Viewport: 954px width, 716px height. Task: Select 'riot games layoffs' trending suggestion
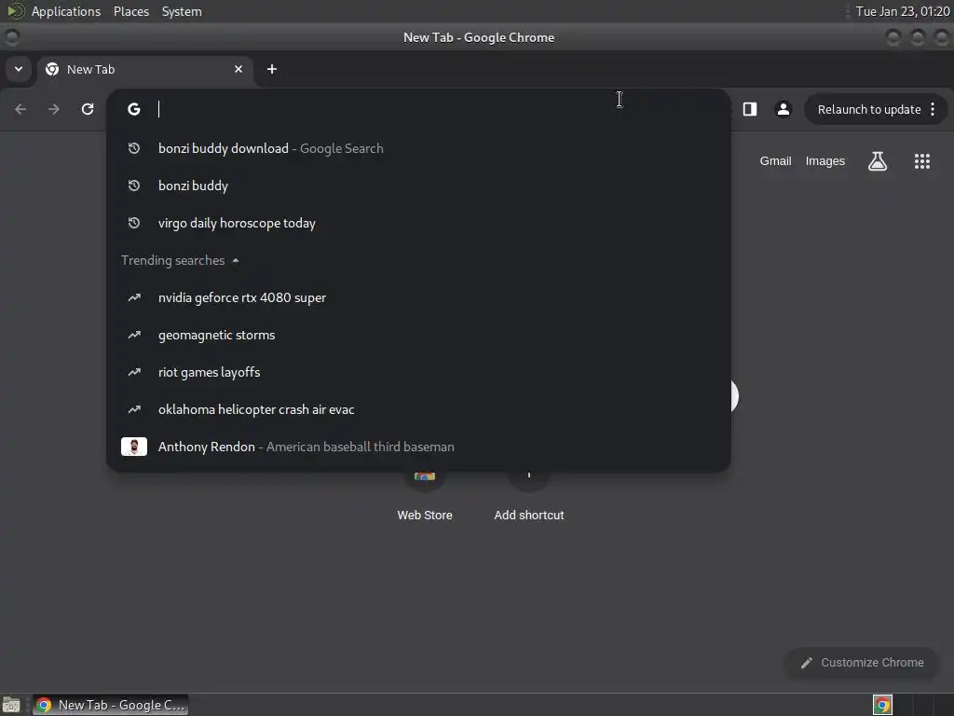(x=418, y=372)
